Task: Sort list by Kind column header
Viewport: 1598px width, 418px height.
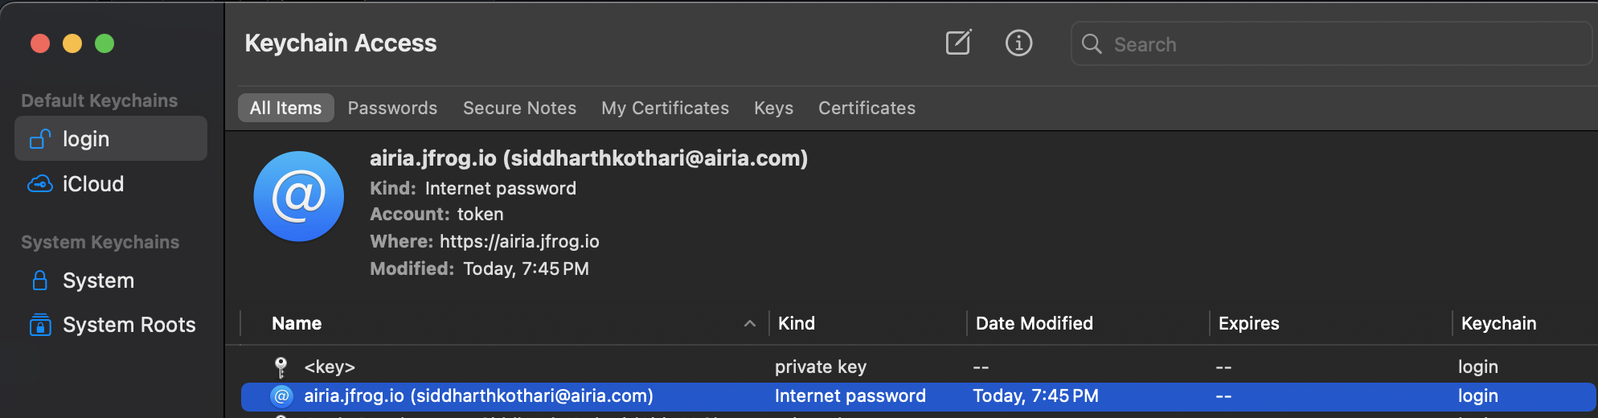Action: pyautogui.click(x=797, y=323)
